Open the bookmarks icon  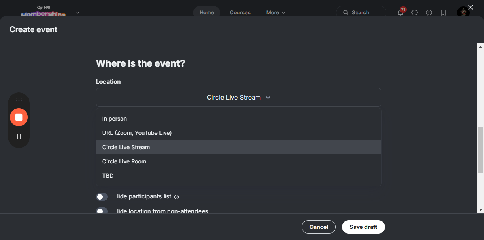pos(443,13)
